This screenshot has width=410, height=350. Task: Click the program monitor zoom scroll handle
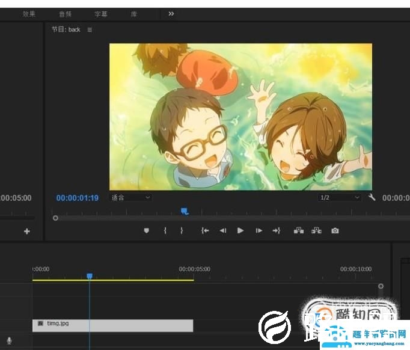click(x=55, y=218)
